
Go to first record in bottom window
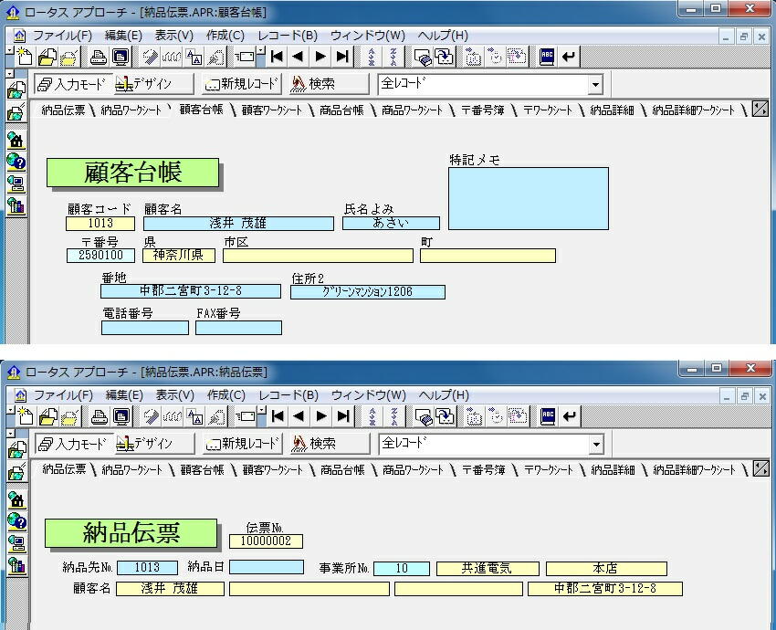click(x=278, y=416)
